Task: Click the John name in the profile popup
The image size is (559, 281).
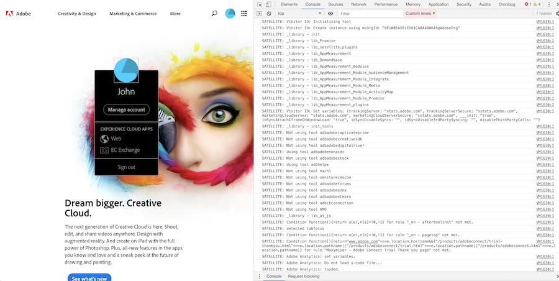Action: pos(126,92)
